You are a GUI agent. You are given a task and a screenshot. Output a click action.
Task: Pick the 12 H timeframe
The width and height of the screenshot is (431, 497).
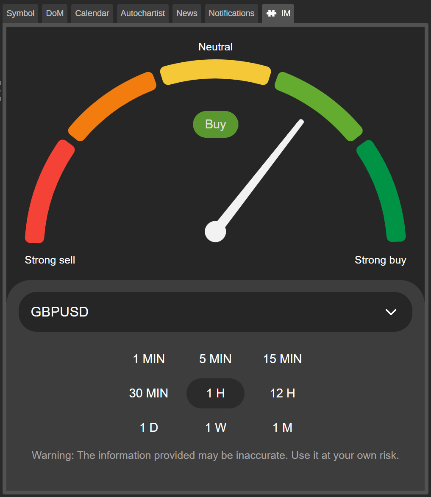coord(282,393)
